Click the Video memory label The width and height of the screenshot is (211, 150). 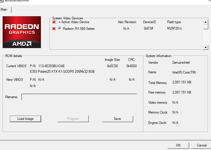point(158,103)
